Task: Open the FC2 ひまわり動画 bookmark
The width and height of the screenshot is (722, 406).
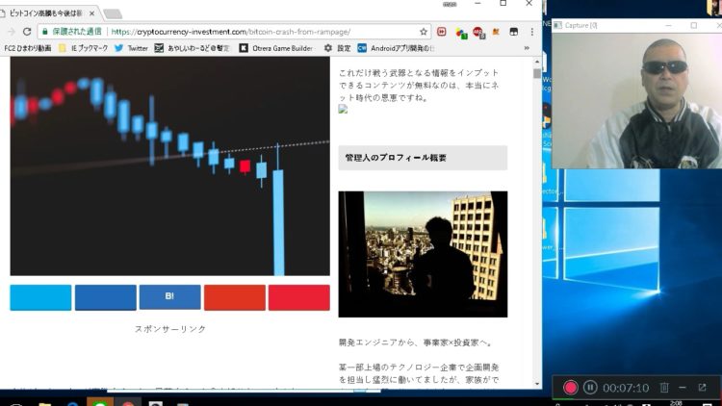Action: (30, 47)
